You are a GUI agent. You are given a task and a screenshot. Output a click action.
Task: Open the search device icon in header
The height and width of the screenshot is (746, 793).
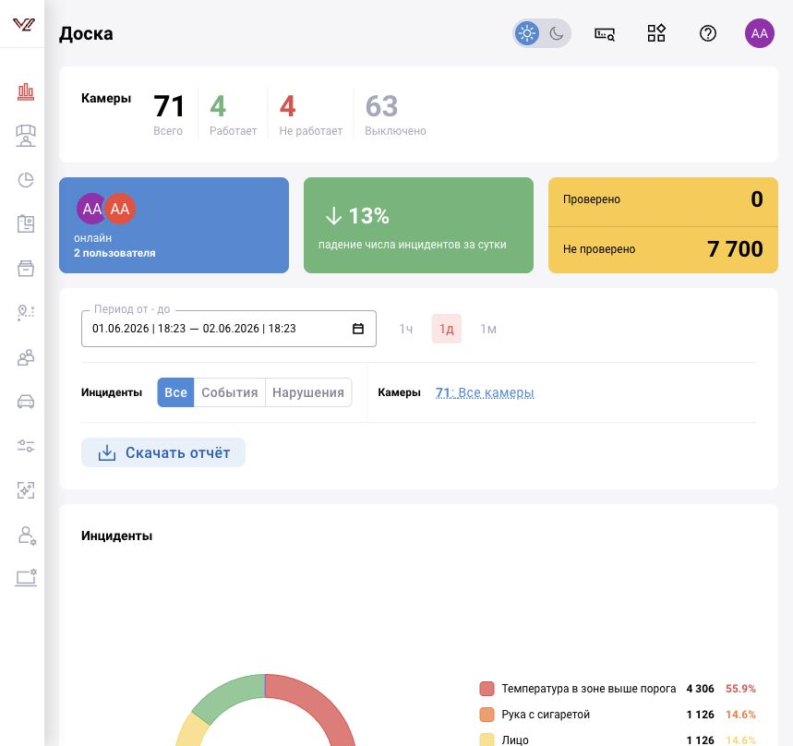605,34
